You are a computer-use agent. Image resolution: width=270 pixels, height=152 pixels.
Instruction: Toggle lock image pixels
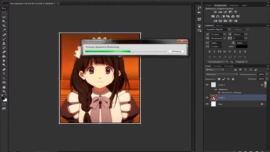point(224,79)
